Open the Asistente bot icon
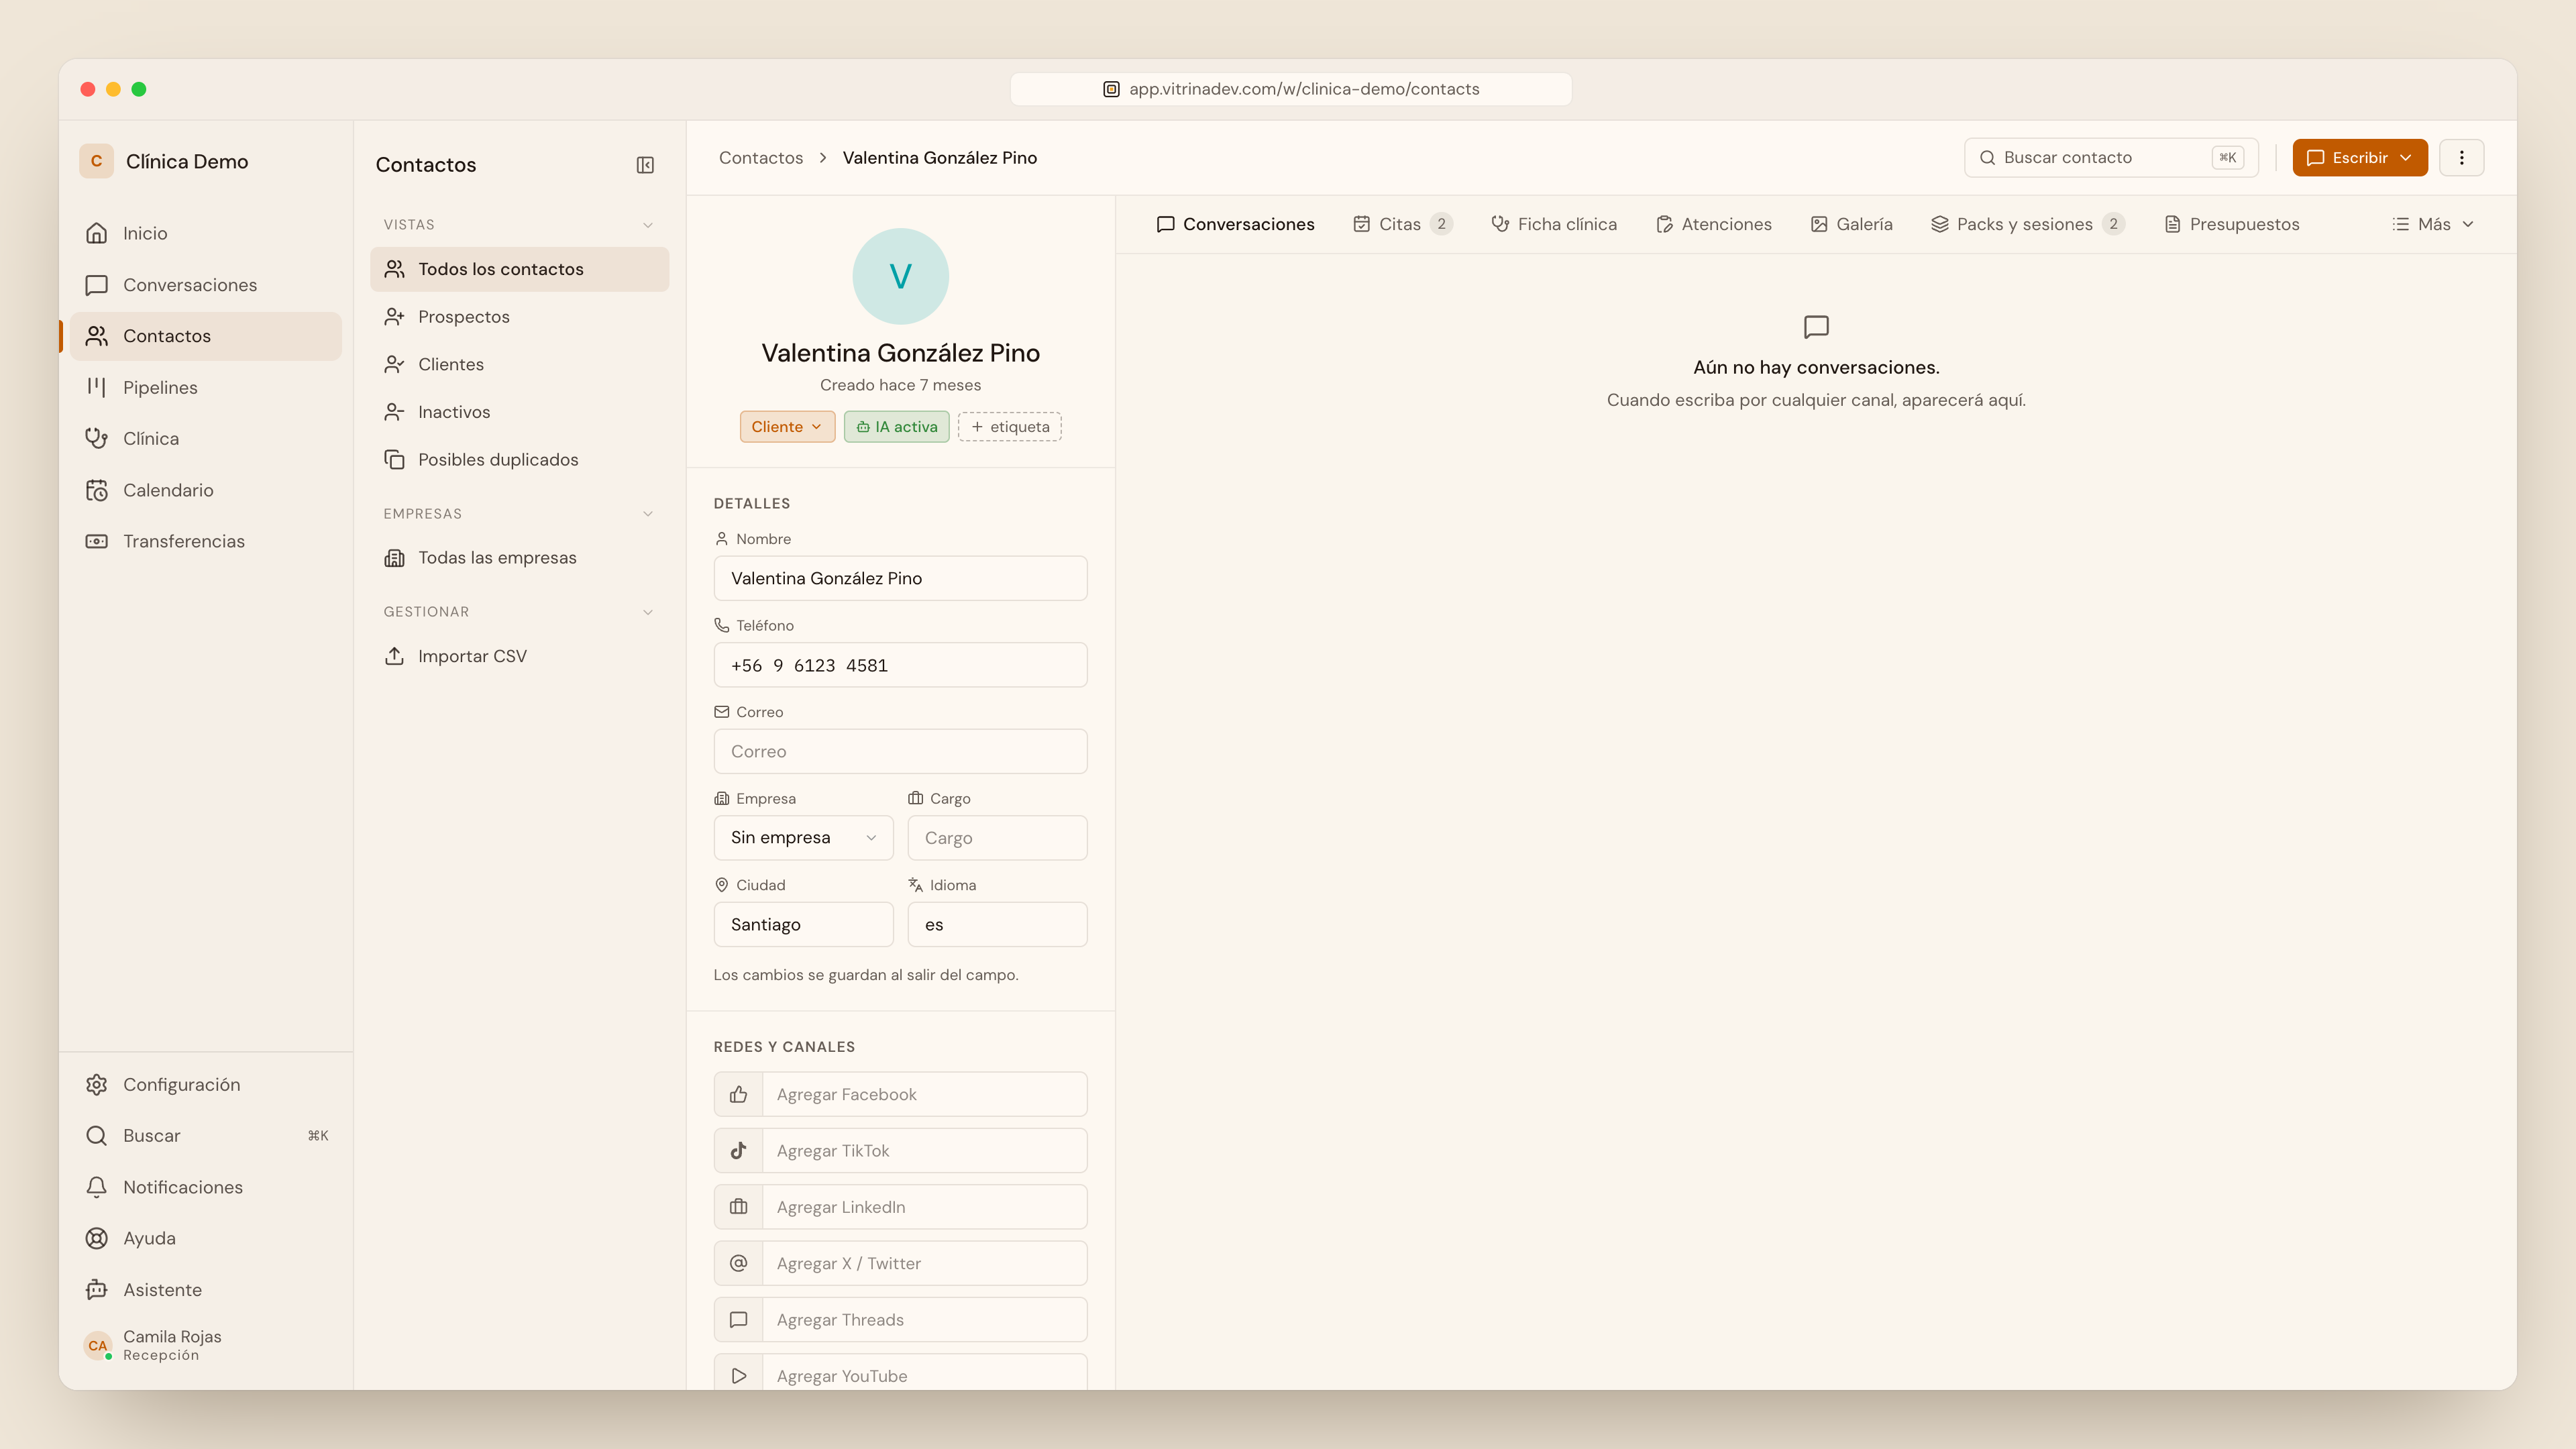The height and width of the screenshot is (1449, 2576). pos(96,1290)
